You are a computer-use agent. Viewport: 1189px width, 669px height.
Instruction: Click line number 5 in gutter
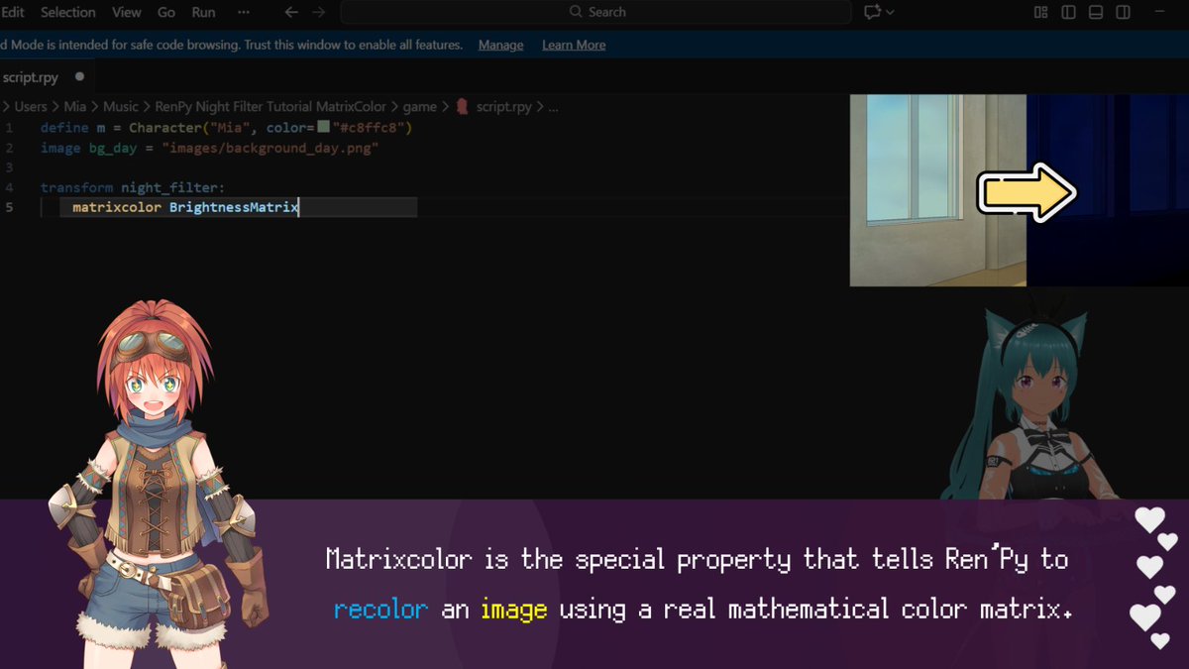[x=8, y=207]
